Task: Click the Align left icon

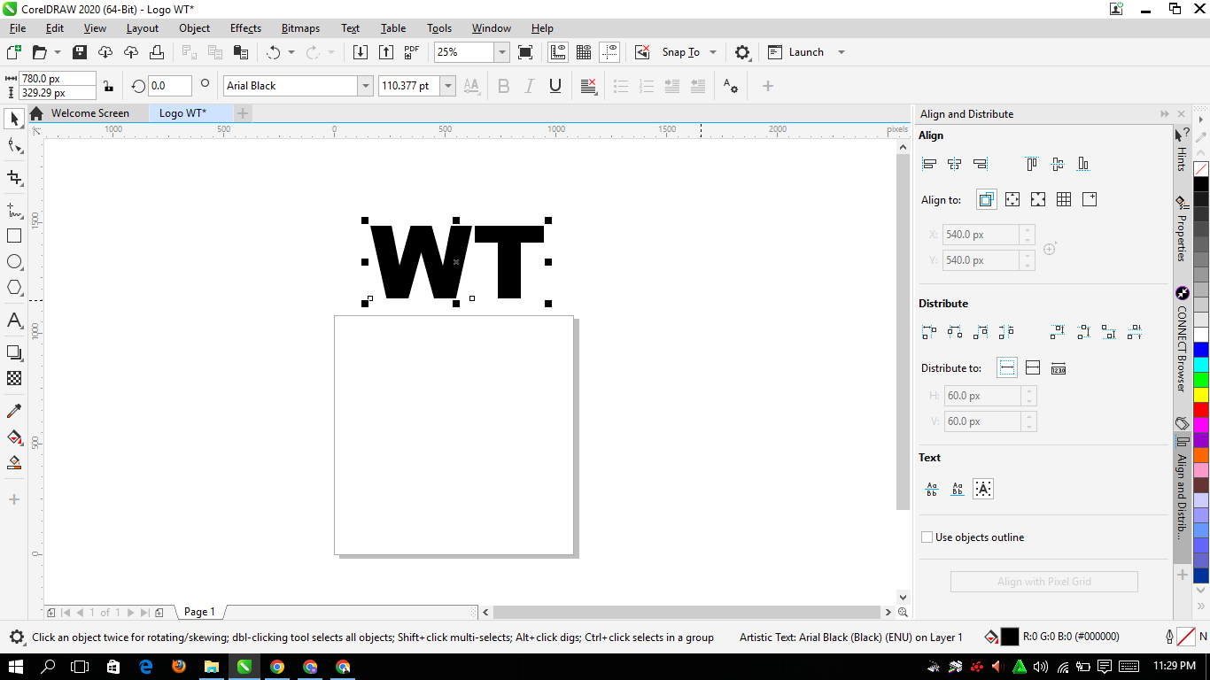Action: (929, 164)
